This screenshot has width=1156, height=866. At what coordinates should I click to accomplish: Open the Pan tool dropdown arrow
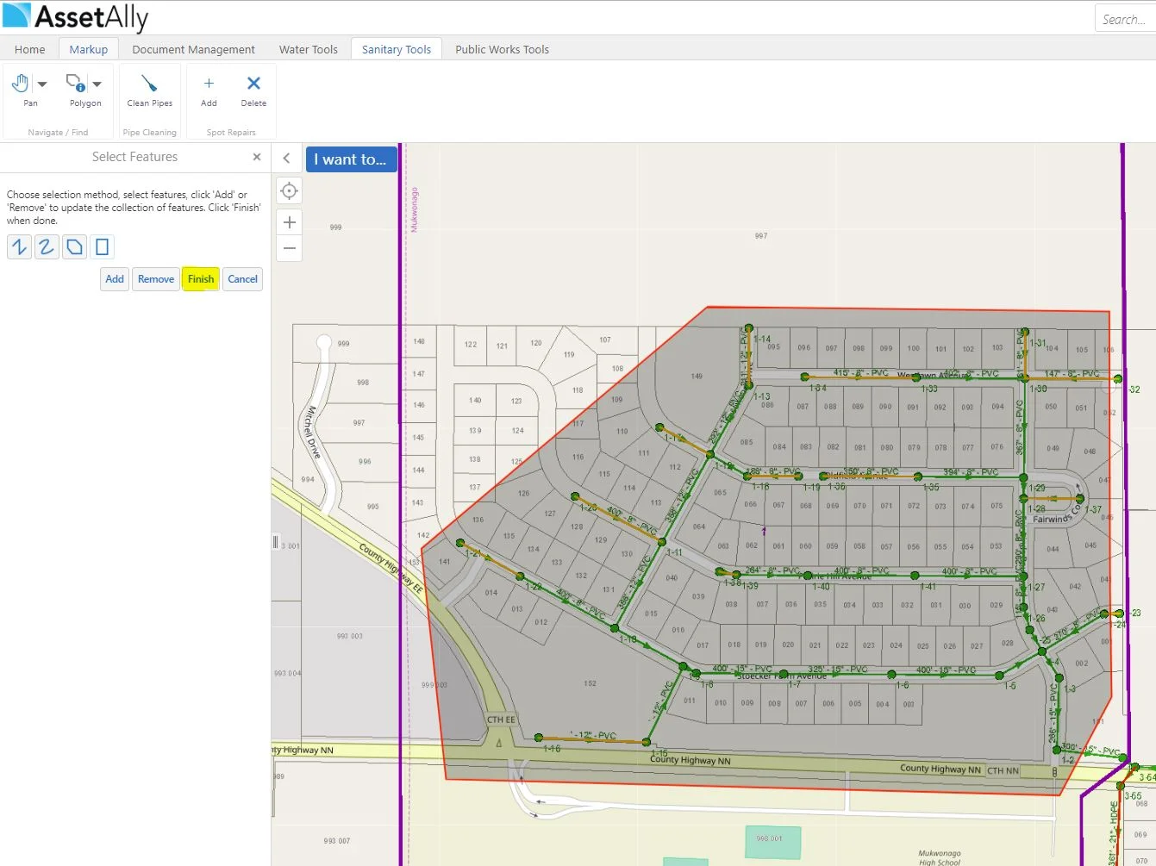click(x=42, y=84)
